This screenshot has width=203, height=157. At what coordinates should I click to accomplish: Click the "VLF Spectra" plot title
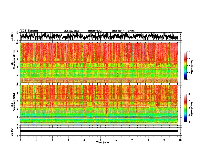(29, 31)
